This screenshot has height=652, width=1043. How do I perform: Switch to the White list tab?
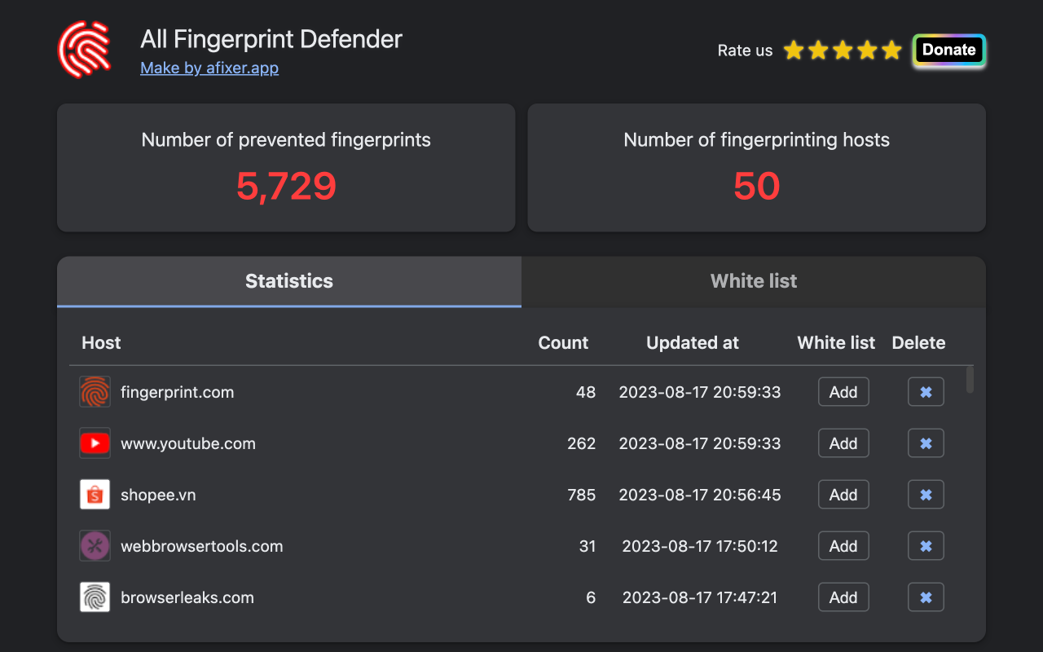753,281
